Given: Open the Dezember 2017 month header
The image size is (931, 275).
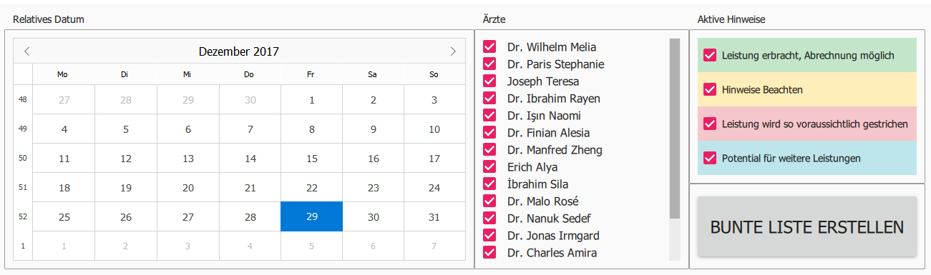Looking at the screenshot, I should click(239, 51).
